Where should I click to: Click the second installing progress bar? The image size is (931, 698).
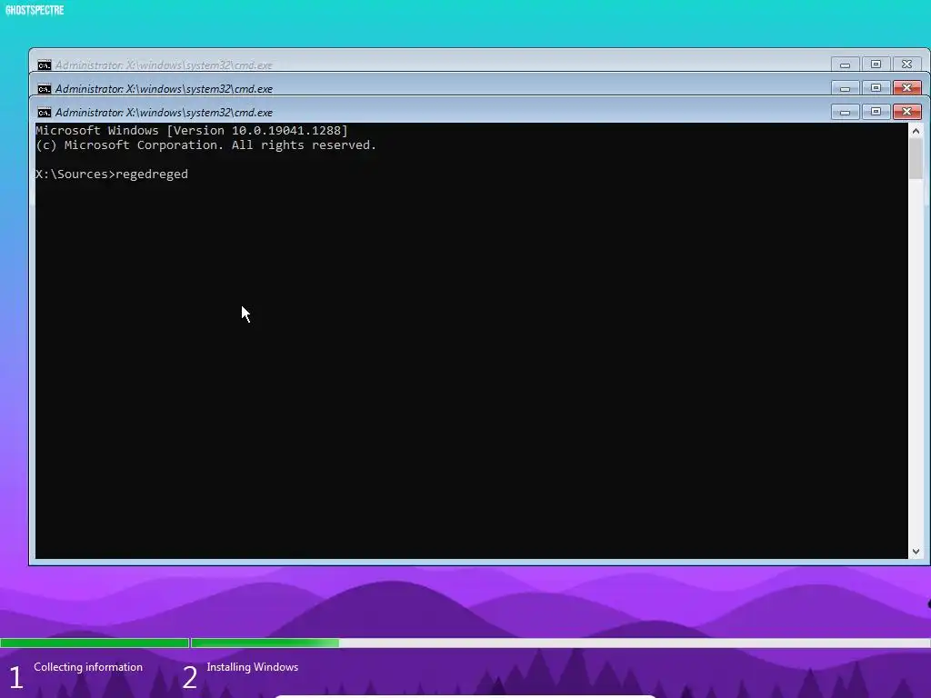(561, 643)
